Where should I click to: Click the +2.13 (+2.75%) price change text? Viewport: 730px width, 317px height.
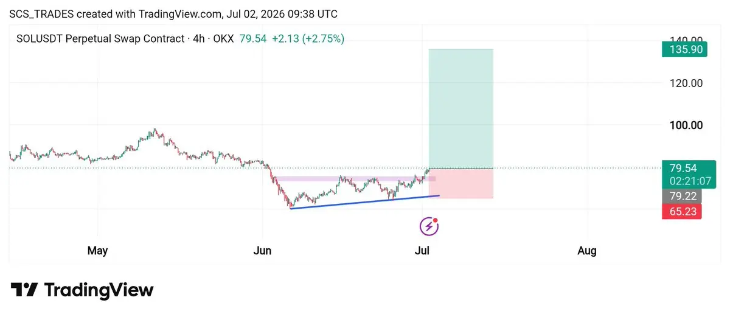pos(308,39)
